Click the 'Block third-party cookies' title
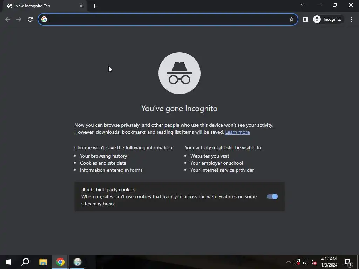359x269 pixels. (x=108, y=189)
